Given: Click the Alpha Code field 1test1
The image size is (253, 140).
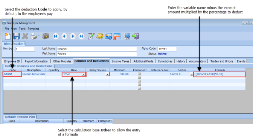Looking at the screenshot, I should tap(167, 49).
